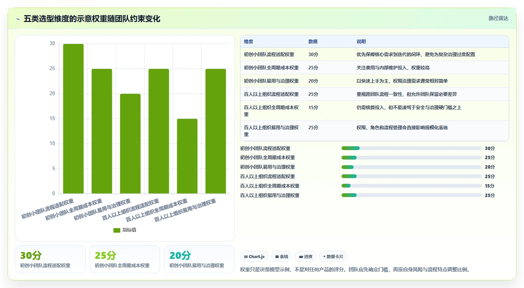Click the 进度 tag pill
Viewport: 524px width, 288px height.
305,257
